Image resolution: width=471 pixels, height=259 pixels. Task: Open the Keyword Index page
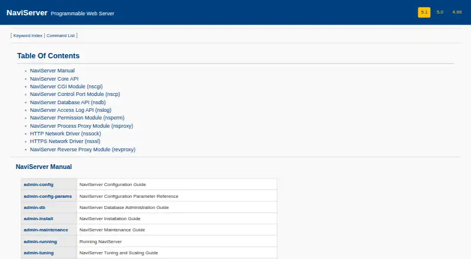point(28,35)
